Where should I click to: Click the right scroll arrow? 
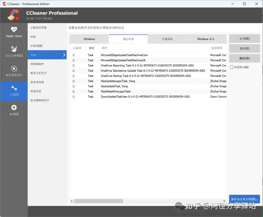(224, 201)
